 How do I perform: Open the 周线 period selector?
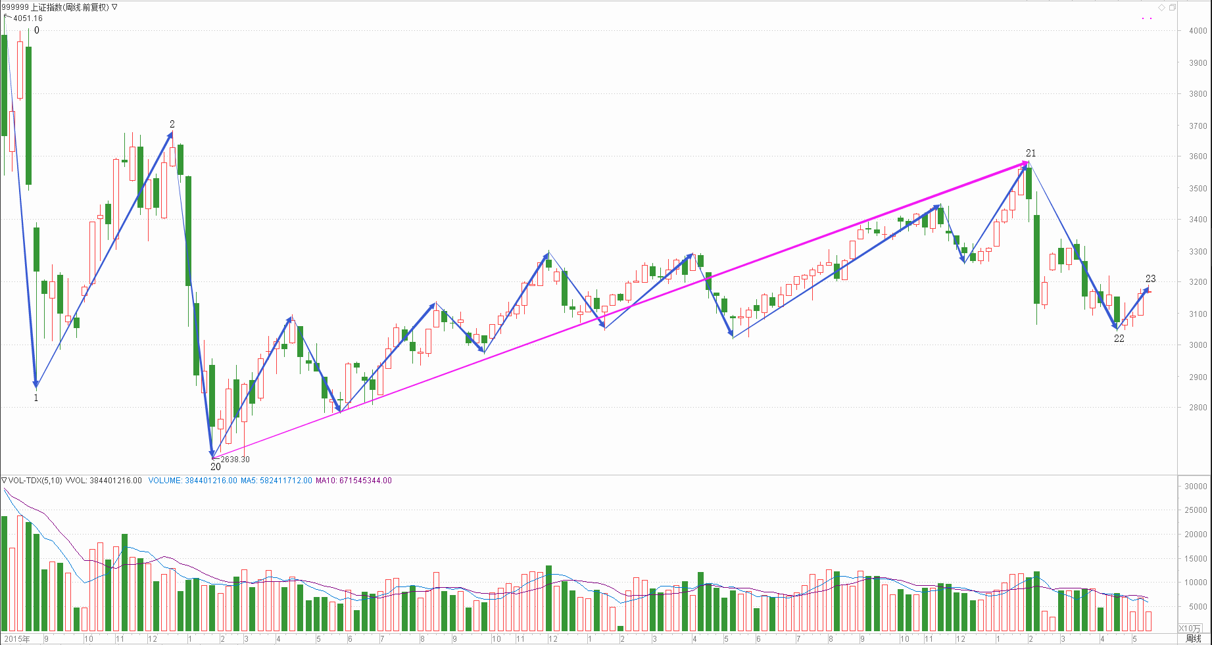point(1193,638)
